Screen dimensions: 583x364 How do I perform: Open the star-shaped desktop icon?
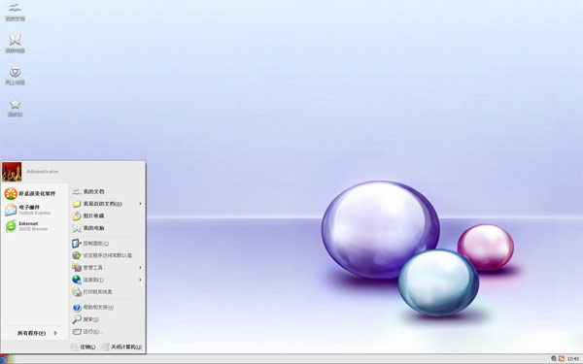click(15, 108)
